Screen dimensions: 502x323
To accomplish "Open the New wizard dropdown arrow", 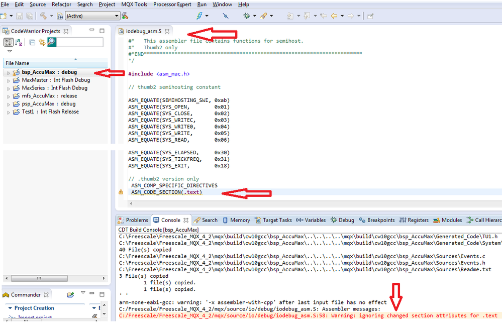I will pos(11,16).
